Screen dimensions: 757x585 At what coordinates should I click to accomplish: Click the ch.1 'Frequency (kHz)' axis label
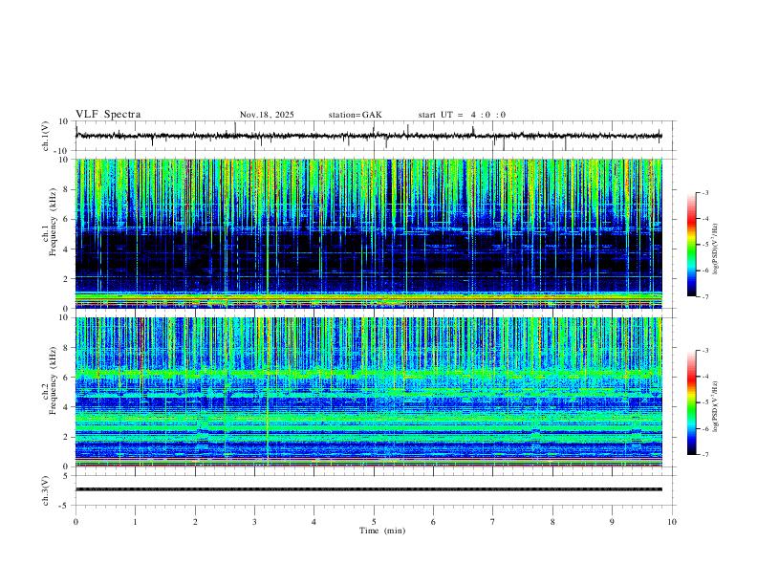(x=54, y=220)
